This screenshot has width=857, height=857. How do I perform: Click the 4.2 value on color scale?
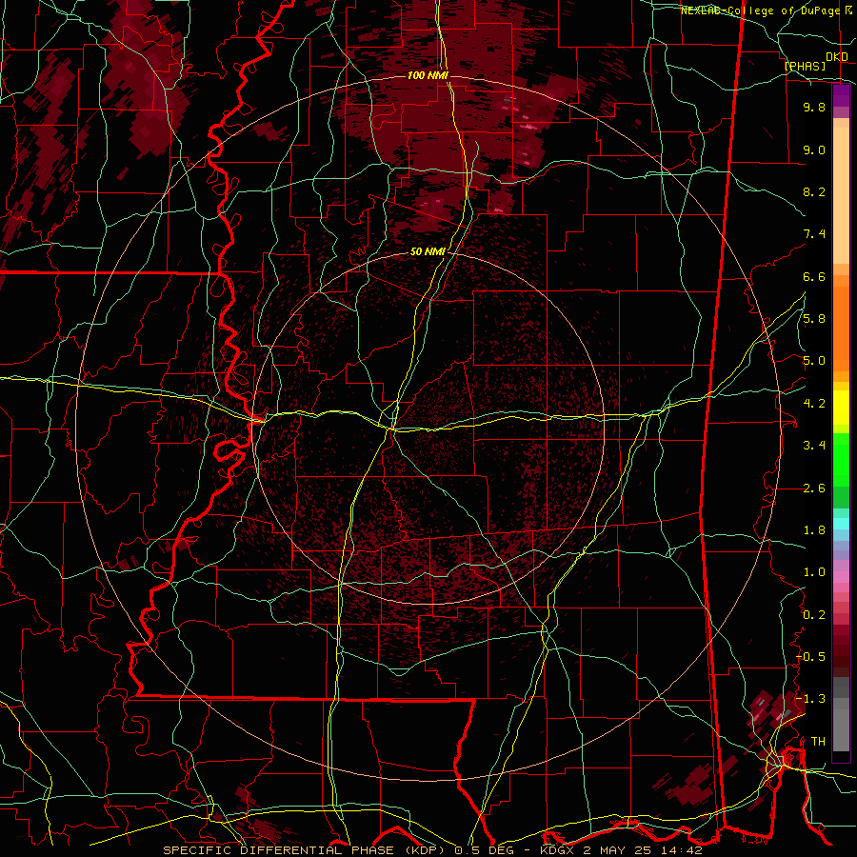(x=814, y=404)
